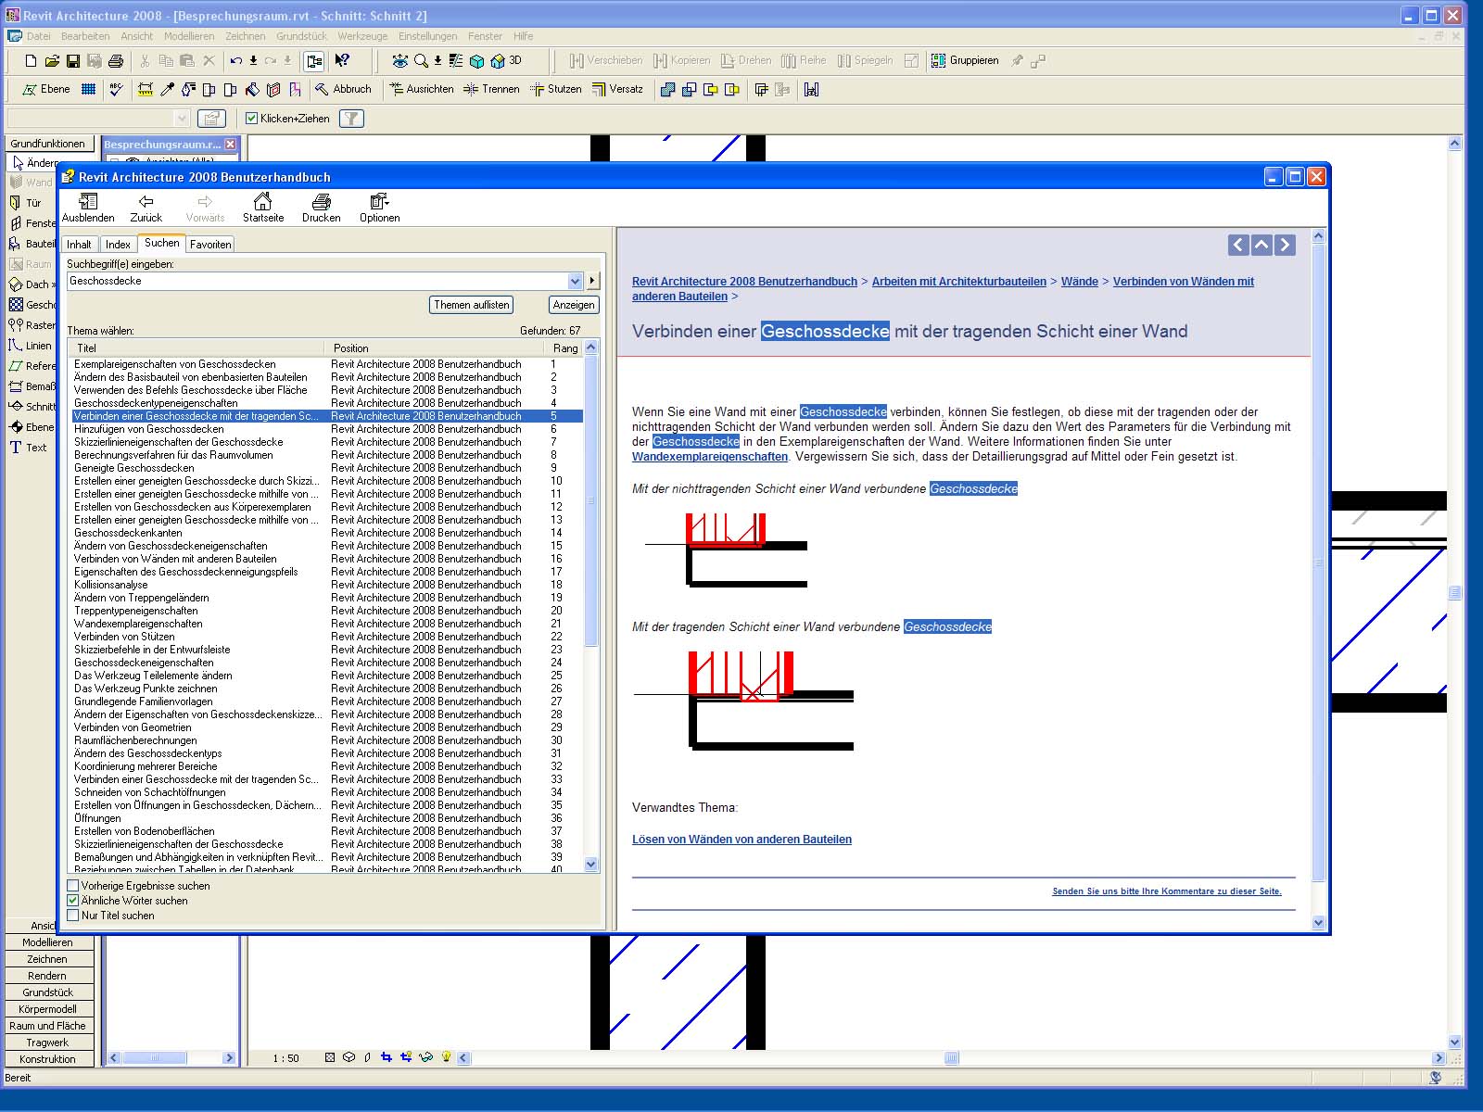Switch to the Index help tab

pos(118,245)
